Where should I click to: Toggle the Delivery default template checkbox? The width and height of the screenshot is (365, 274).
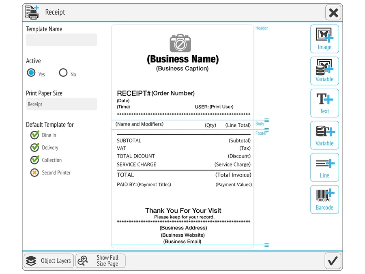[34, 148]
